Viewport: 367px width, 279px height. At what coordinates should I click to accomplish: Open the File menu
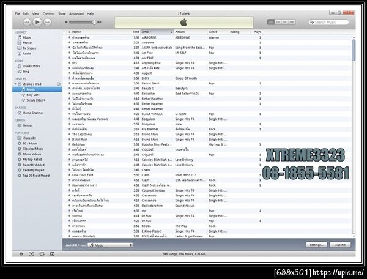[x=17, y=14]
